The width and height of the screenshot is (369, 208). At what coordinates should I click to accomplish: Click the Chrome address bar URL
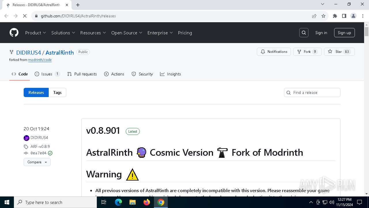tap(78, 16)
